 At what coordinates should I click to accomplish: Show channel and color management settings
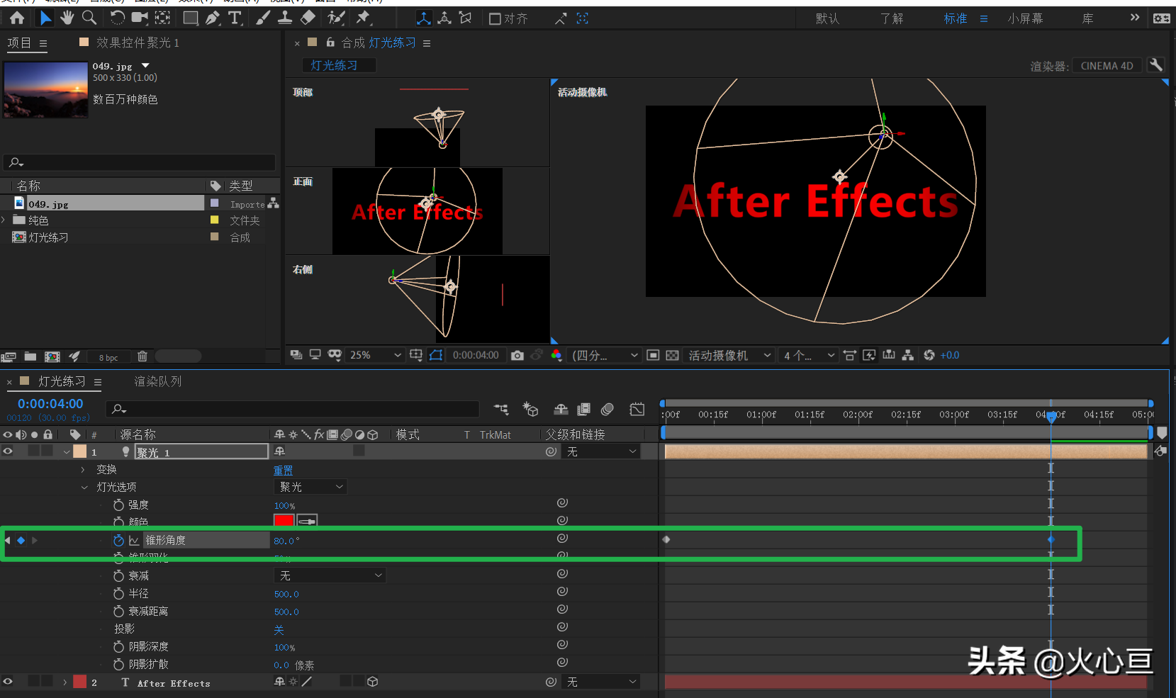click(x=556, y=355)
